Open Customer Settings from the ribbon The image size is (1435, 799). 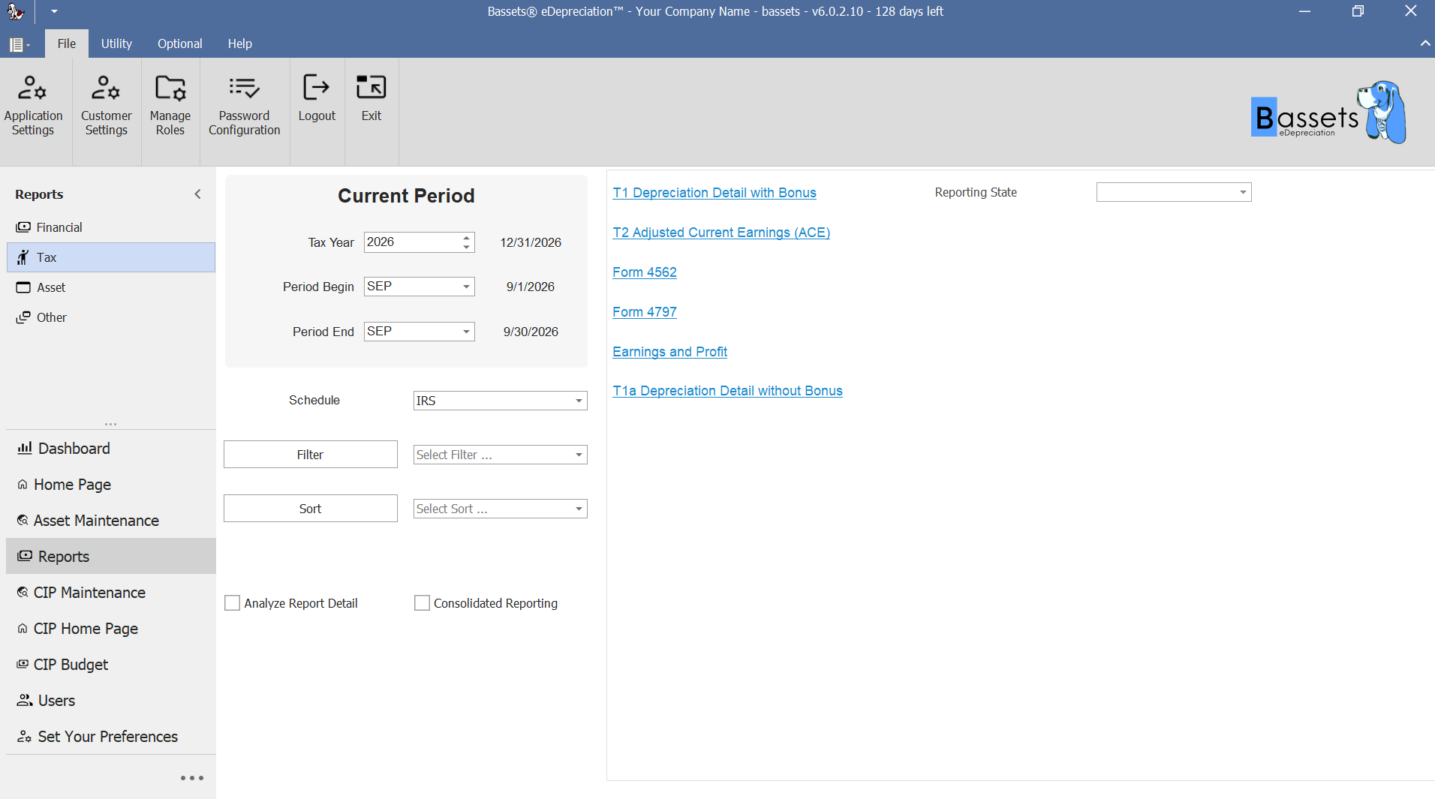pyautogui.click(x=106, y=107)
